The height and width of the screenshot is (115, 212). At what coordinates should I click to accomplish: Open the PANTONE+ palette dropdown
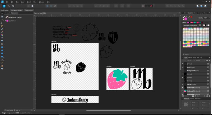click(191, 25)
